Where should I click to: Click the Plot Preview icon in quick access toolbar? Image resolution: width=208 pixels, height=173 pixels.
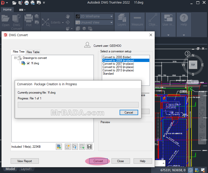point(39,3)
